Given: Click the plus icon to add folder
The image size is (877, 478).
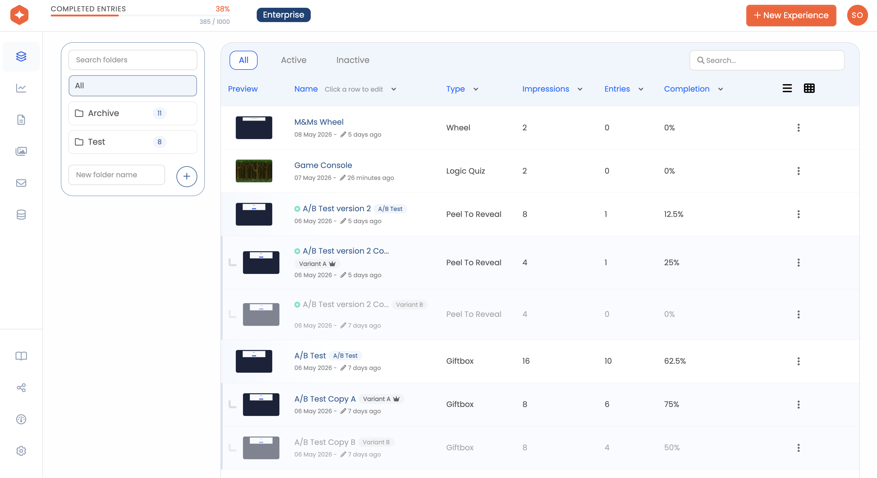Looking at the screenshot, I should tap(187, 177).
